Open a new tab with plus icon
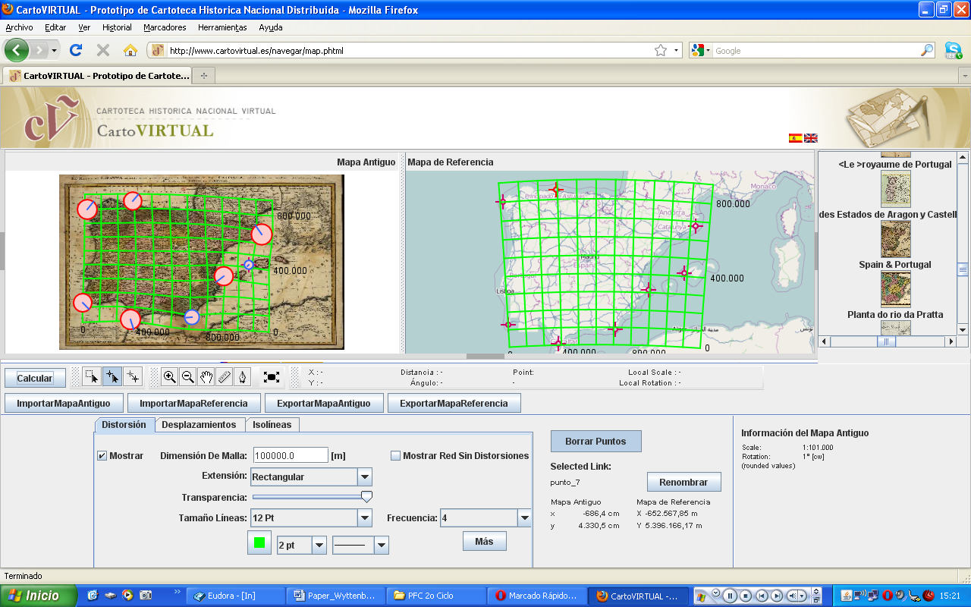The height and width of the screenshot is (607, 971). coord(203,76)
